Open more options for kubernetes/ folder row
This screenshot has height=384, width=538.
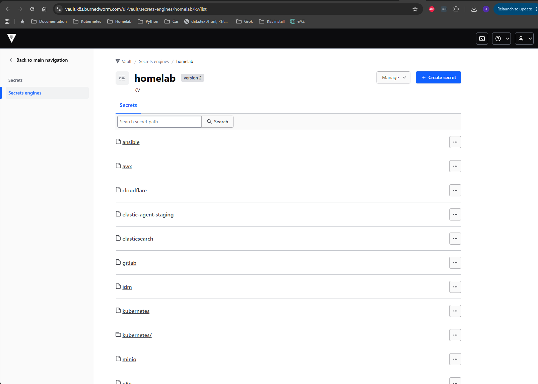455,335
